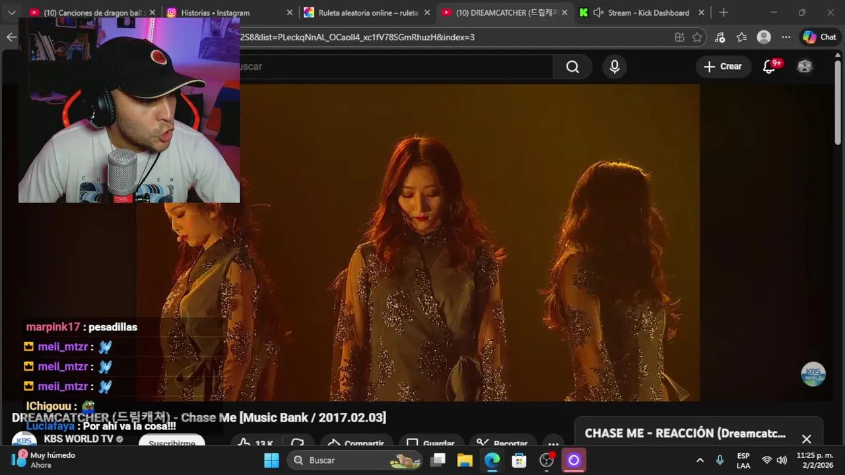Click the page vertical scrollbar
Screen dimensions: 845x475
click(x=838, y=102)
